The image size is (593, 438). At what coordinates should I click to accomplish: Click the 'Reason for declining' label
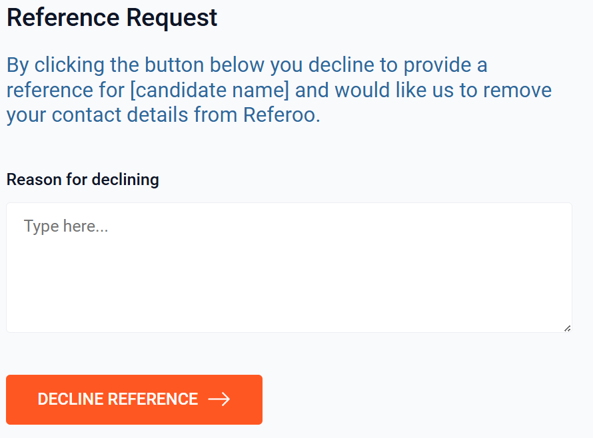coord(83,180)
